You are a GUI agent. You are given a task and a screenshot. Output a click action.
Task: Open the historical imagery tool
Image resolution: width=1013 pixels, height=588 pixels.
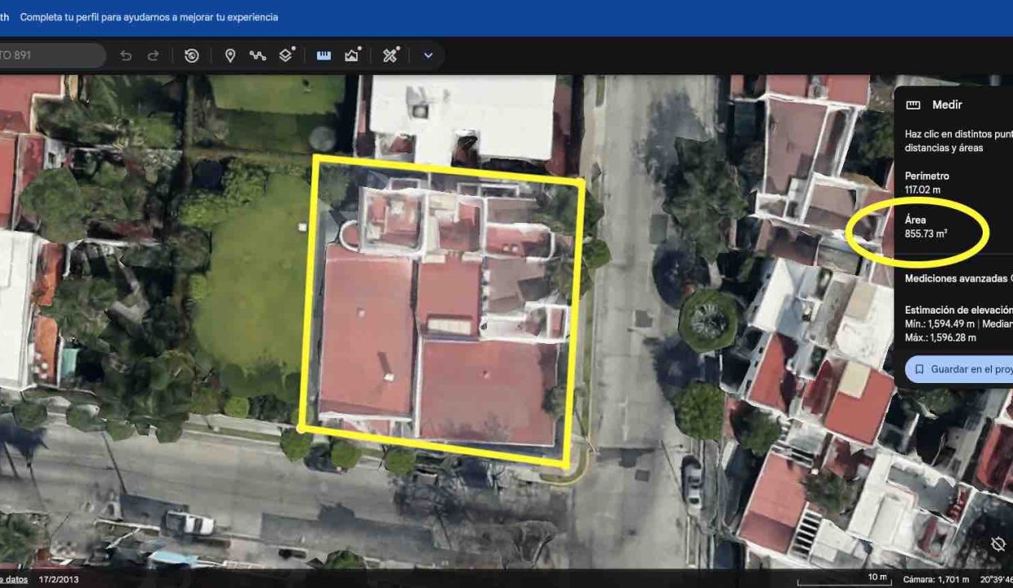190,55
